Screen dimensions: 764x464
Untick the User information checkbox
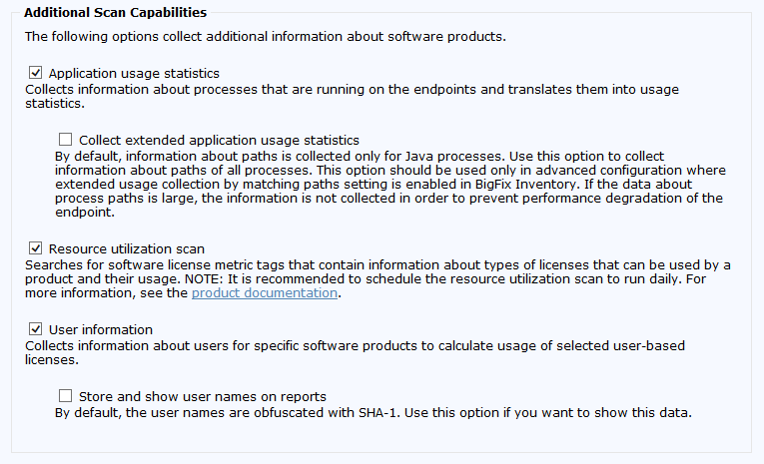pyautogui.click(x=36, y=329)
